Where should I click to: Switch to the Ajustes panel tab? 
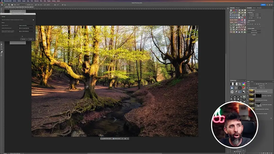pos(254,8)
